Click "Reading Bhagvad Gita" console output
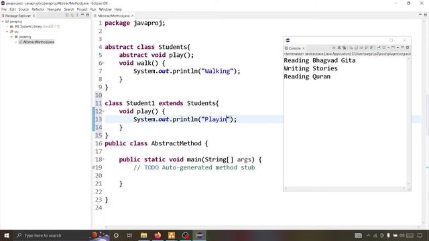429x241 pixels. click(320, 60)
